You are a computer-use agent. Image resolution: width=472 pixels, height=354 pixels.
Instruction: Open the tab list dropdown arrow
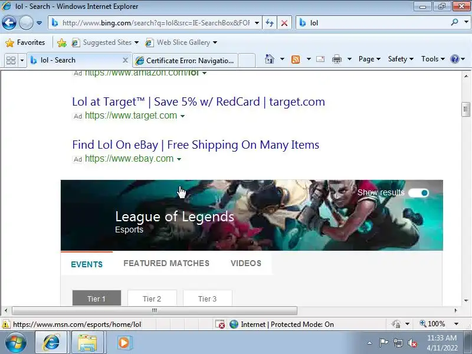coord(22,60)
